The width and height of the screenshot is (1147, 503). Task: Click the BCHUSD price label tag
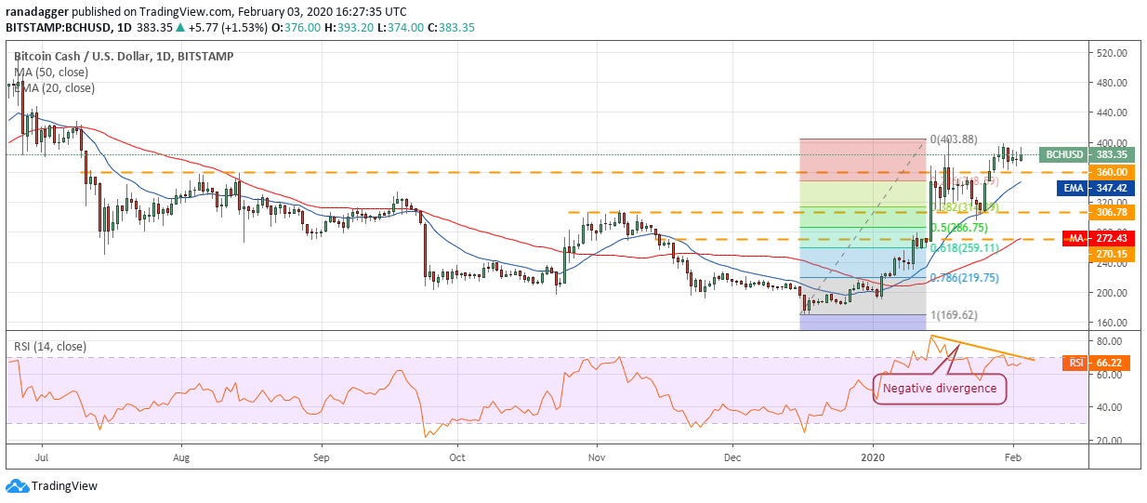(x=1064, y=155)
